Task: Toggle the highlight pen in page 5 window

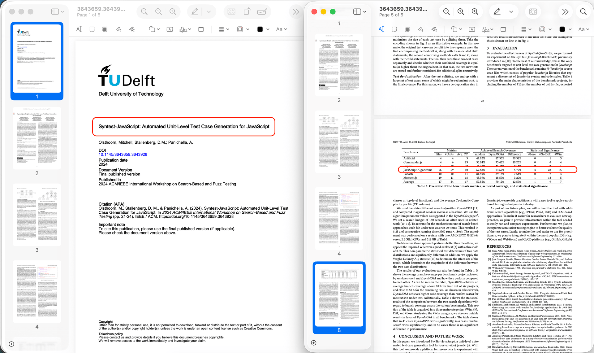Action: coord(497,12)
